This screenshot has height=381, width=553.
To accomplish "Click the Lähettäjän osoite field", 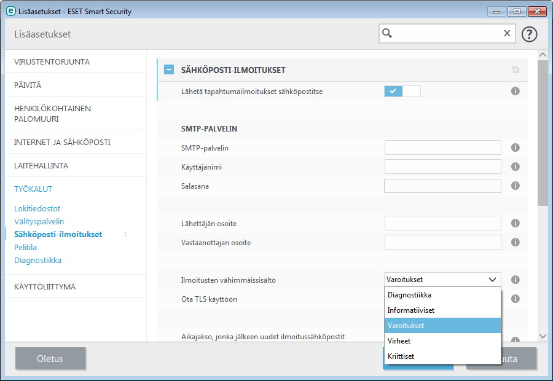I will click(442, 223).
